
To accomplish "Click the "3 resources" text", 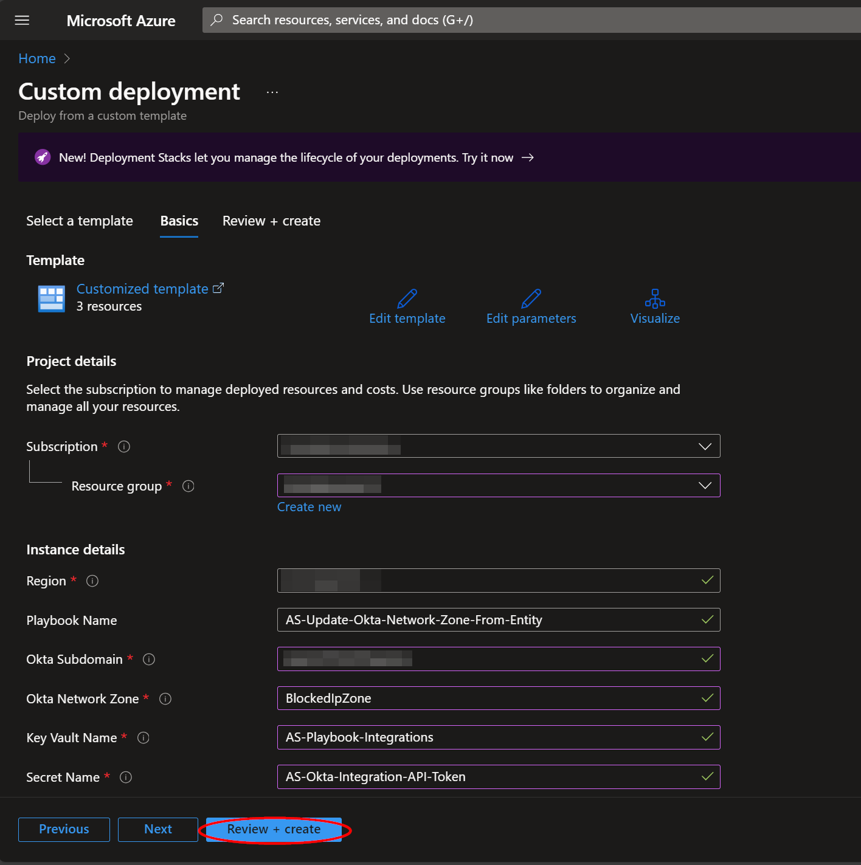I will pos(109,307).
